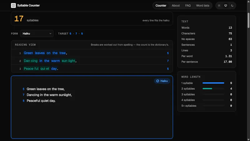This screenshot has height=141, width=250.
Task: Open the Word lists page
Action: 202,6
